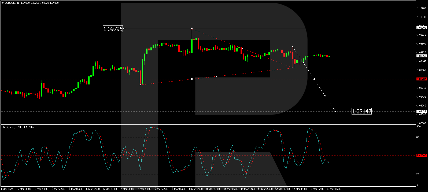Click the red 50.0000 stochastic level tag
Image resolution: width=428 pixels, height=192 pixels.
(x=421, y=156)
